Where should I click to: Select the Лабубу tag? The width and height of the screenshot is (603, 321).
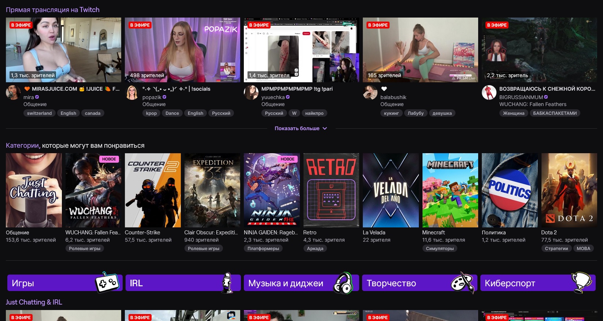pos(416,113)
